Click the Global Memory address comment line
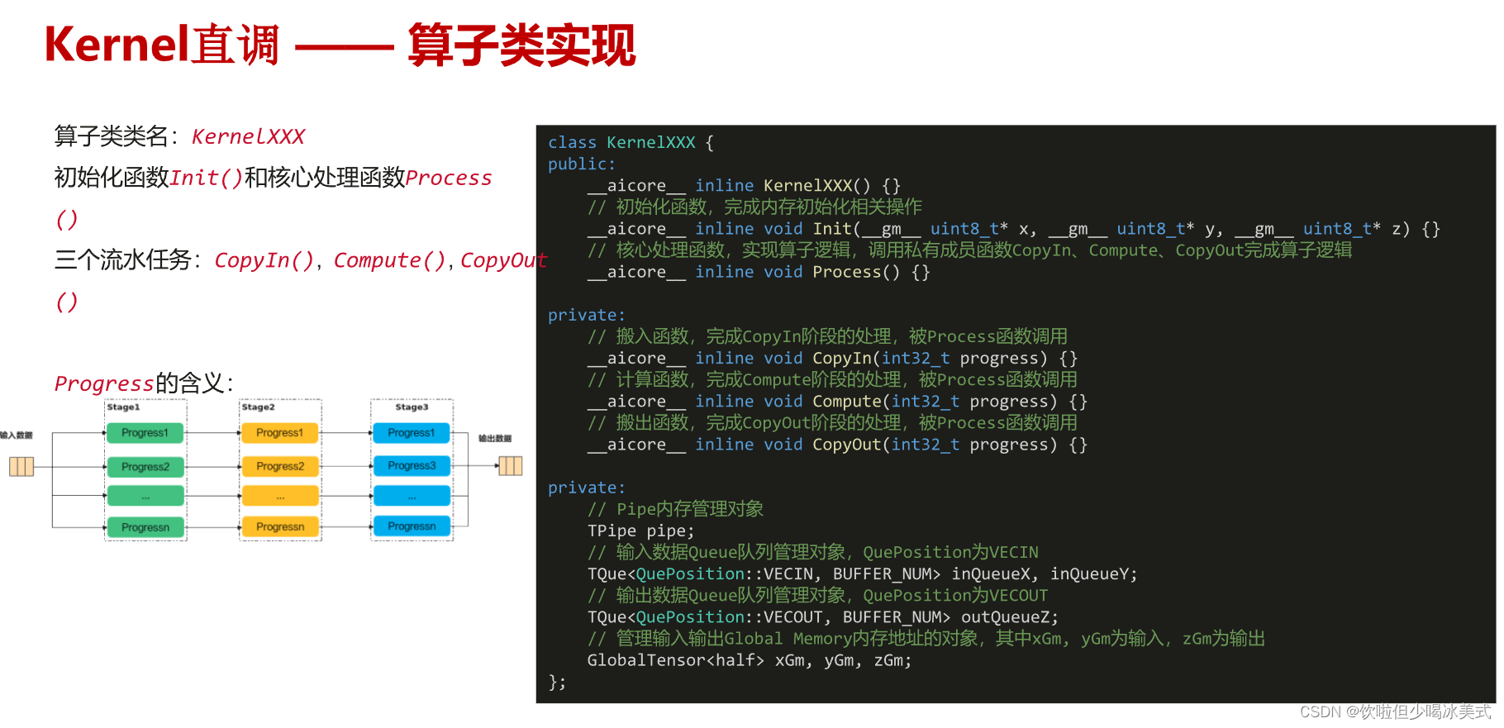1504x728 pixels. tap(926, 638)
